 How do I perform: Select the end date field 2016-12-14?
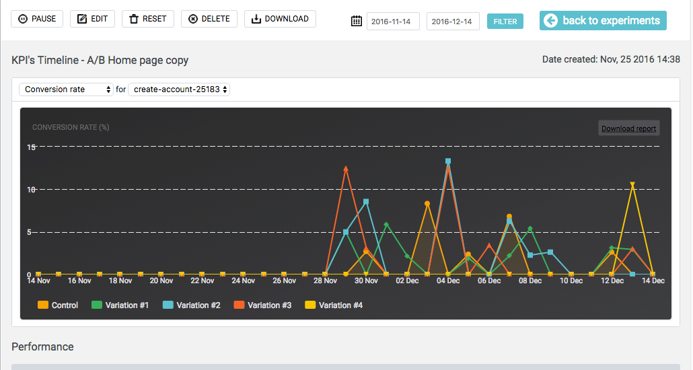(x=453, y=22)
